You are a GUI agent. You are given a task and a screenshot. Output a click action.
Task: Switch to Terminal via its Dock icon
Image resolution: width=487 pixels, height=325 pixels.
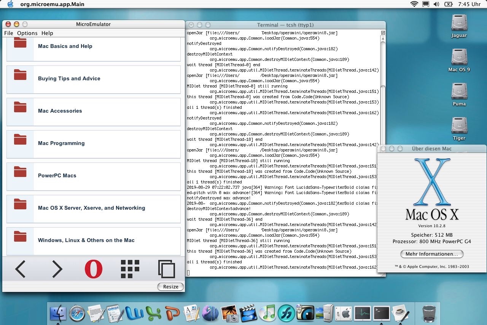click(382, 313)
